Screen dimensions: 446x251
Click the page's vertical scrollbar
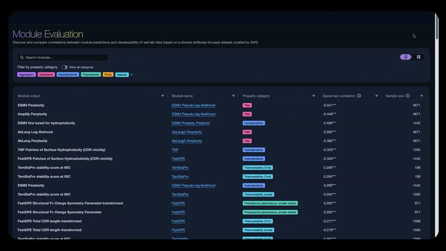[437, 32]
